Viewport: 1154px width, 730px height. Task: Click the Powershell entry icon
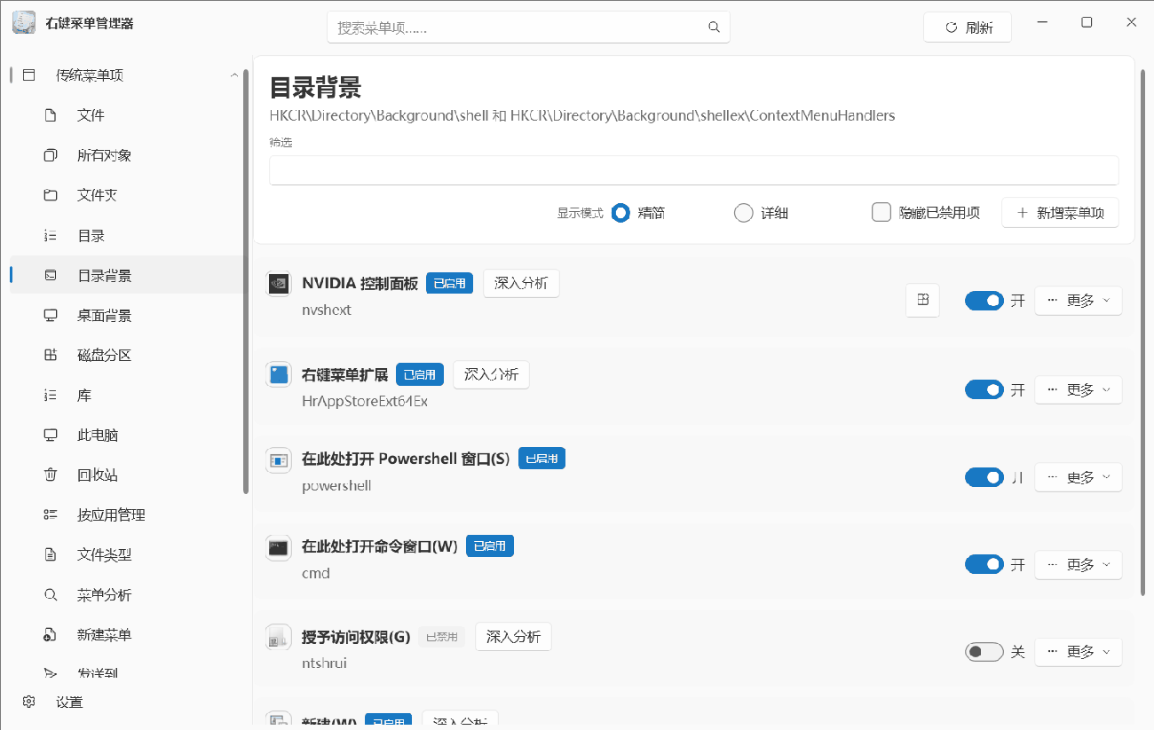point(279,460)
